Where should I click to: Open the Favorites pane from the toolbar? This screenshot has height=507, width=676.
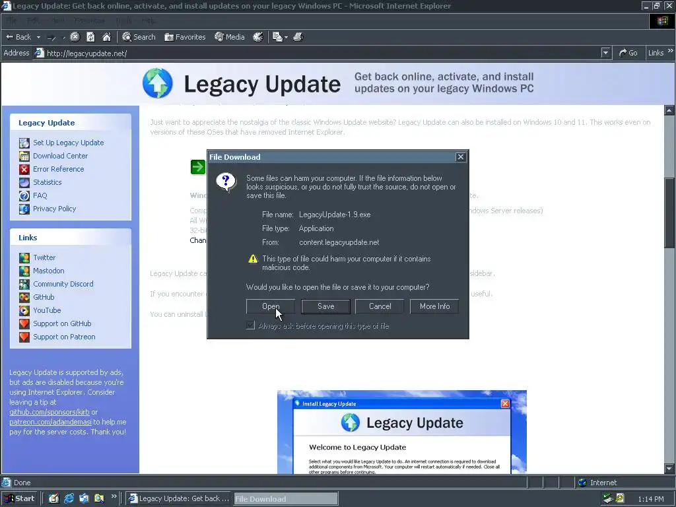[185, 37]
